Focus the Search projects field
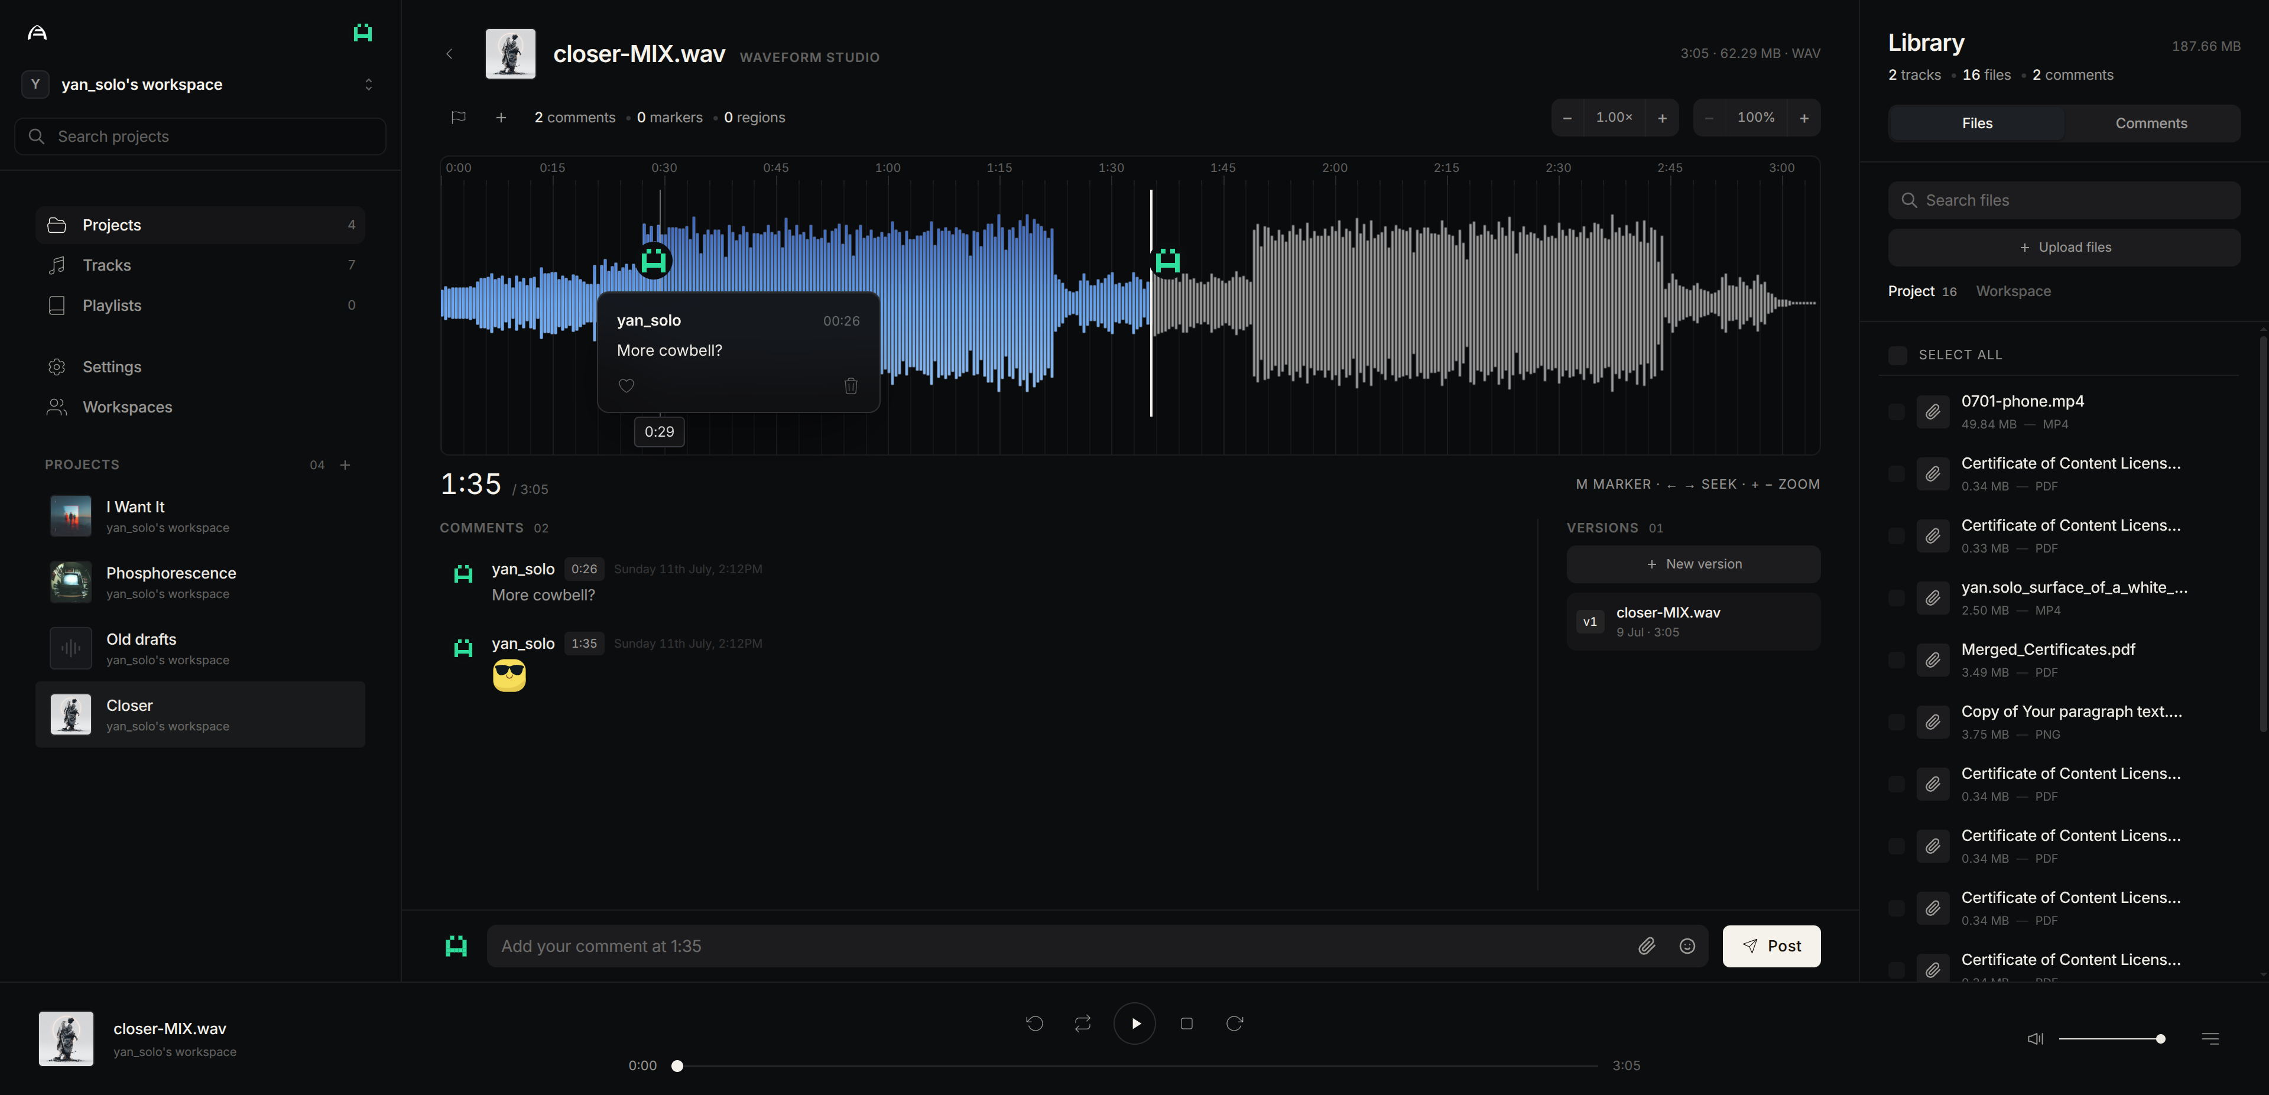Viewport: 2269px width, 1095px height. point(200,137)
